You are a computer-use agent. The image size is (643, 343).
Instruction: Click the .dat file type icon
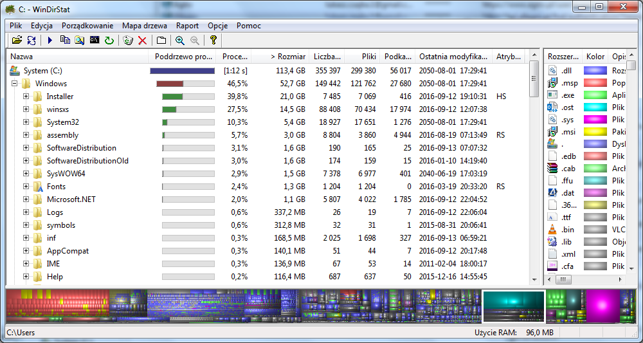click(552, 193)
